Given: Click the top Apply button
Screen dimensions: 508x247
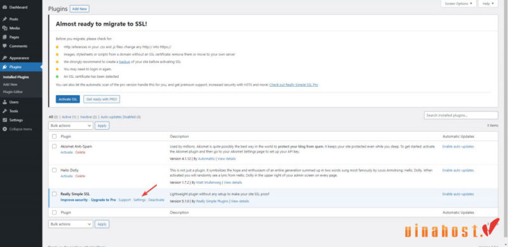Looking at the screenshot, I should [x=102, y=125].
